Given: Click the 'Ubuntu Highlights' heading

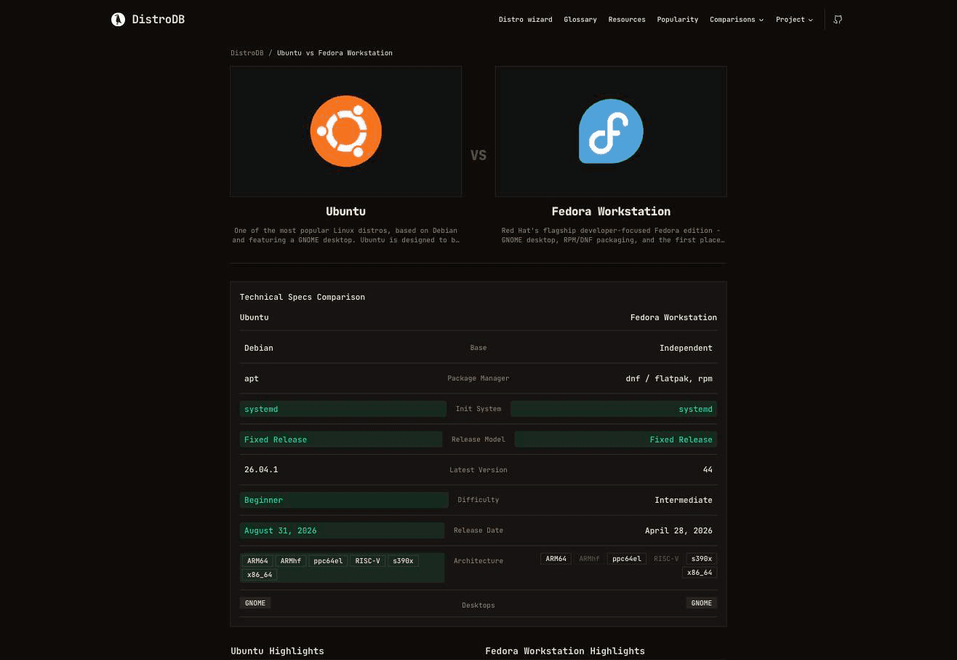Looking at the screenshot, I should coord(277,651).
